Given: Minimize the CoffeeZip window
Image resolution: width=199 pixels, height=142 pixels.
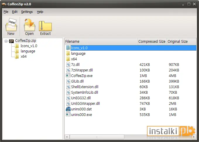Looking at the screenshot, I should tap(183, 4).
